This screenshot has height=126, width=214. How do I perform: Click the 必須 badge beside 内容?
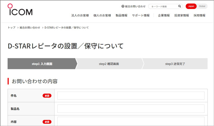click(x=47, y=122)
